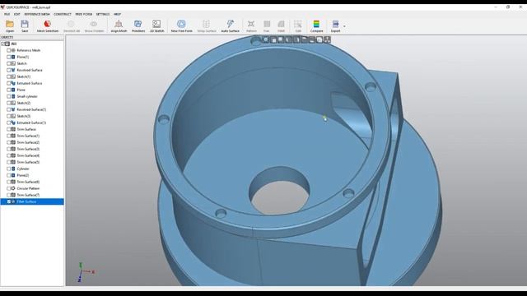The width and height of the screenshot is (527, 296).
Task: Select the Trim-Surface(6) tree item
Action: 28,182
